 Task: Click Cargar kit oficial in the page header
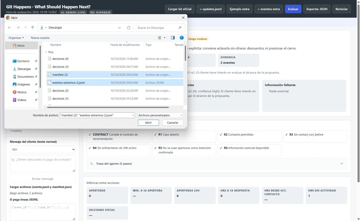(180, 9)
